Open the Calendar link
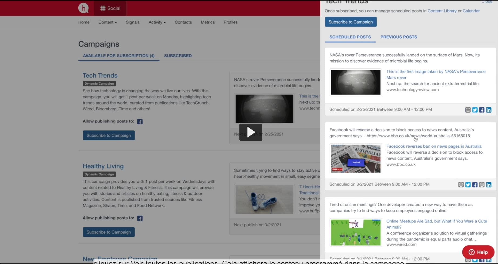 [x=471, y=11]
